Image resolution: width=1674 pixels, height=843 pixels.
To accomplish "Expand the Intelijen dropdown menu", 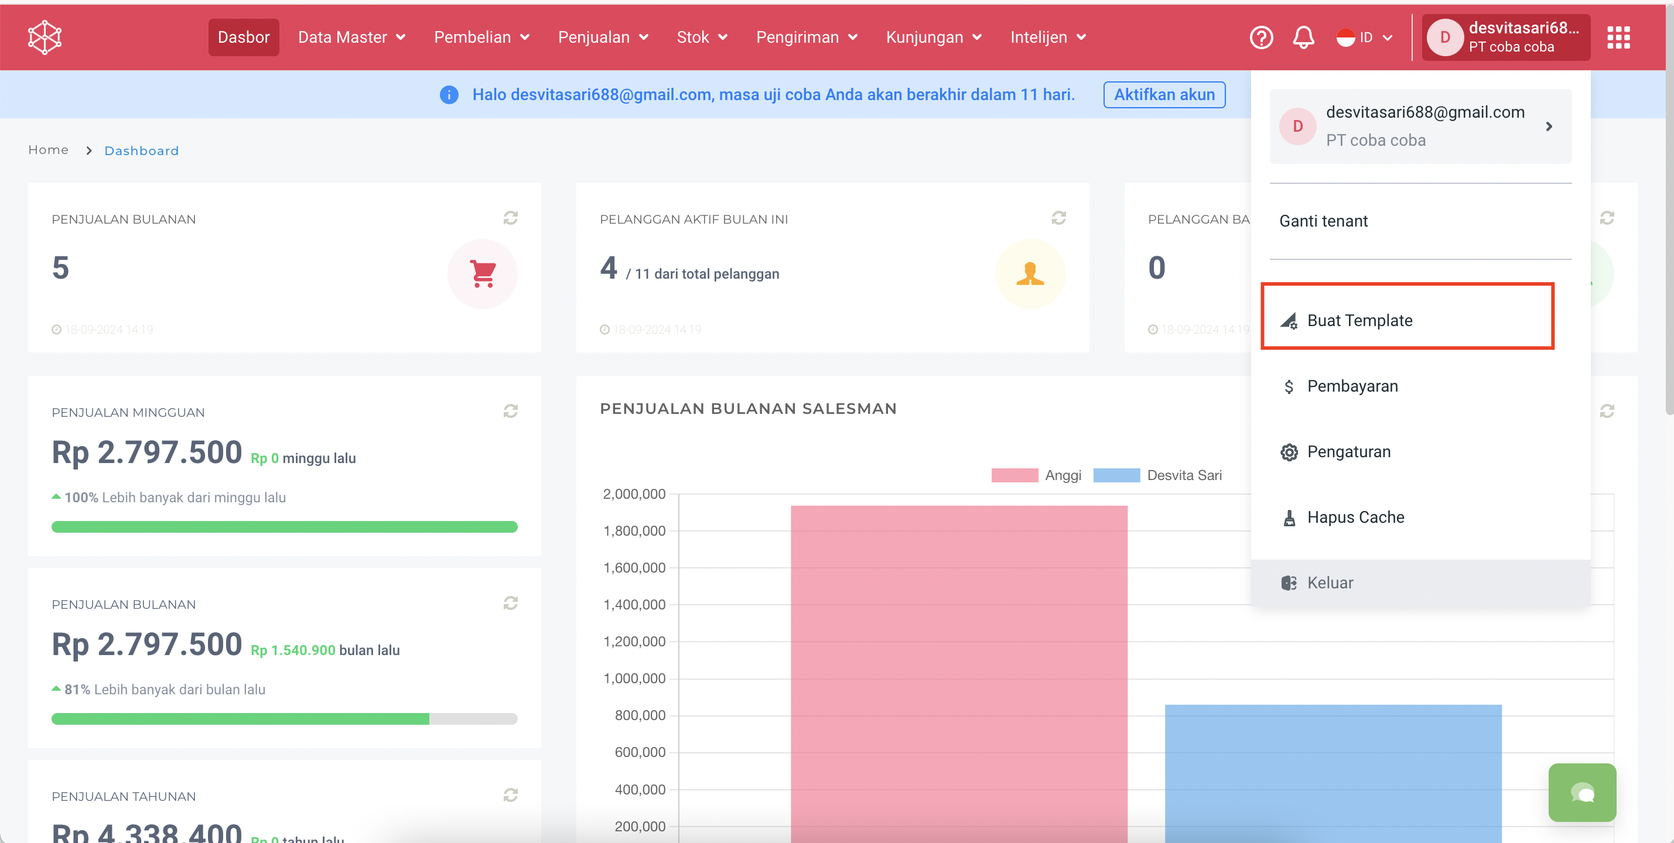I will pyautogui.click(x=1047, y=37).
